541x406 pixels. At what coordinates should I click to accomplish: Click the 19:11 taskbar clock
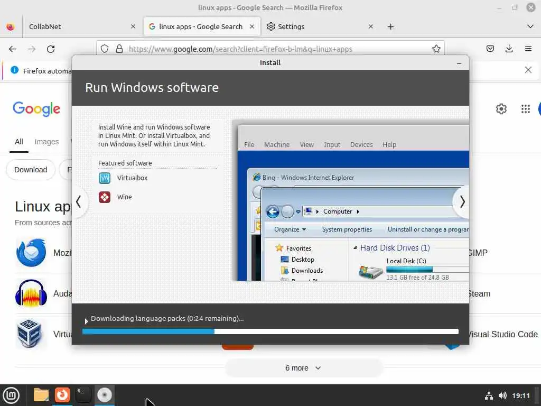pyautogui.click(x=520, y=395)
